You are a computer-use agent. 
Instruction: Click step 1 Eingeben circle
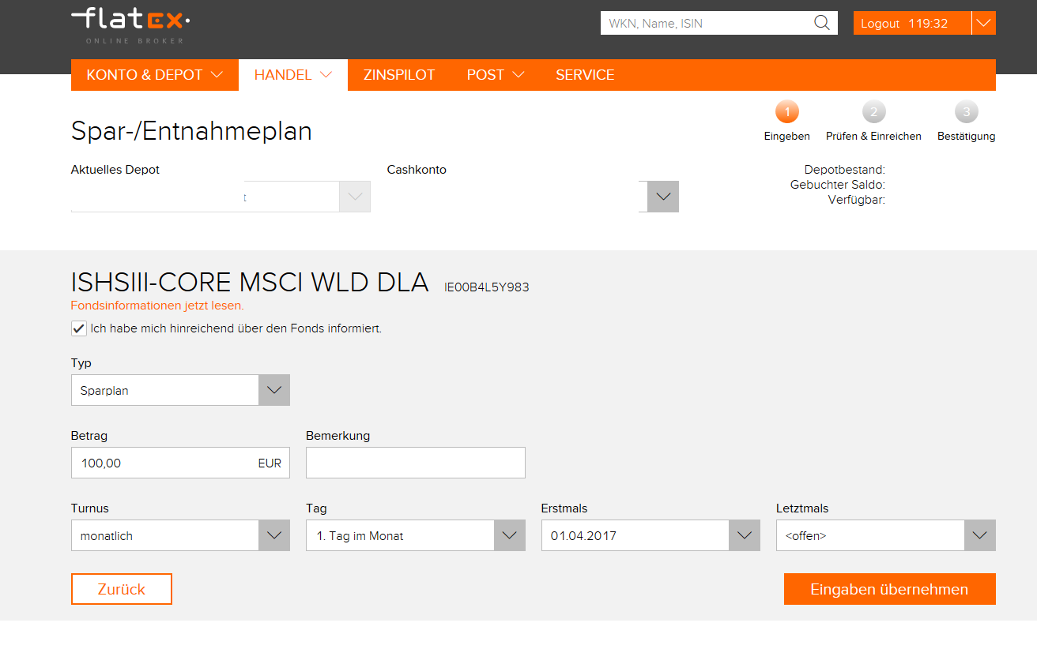786,112
